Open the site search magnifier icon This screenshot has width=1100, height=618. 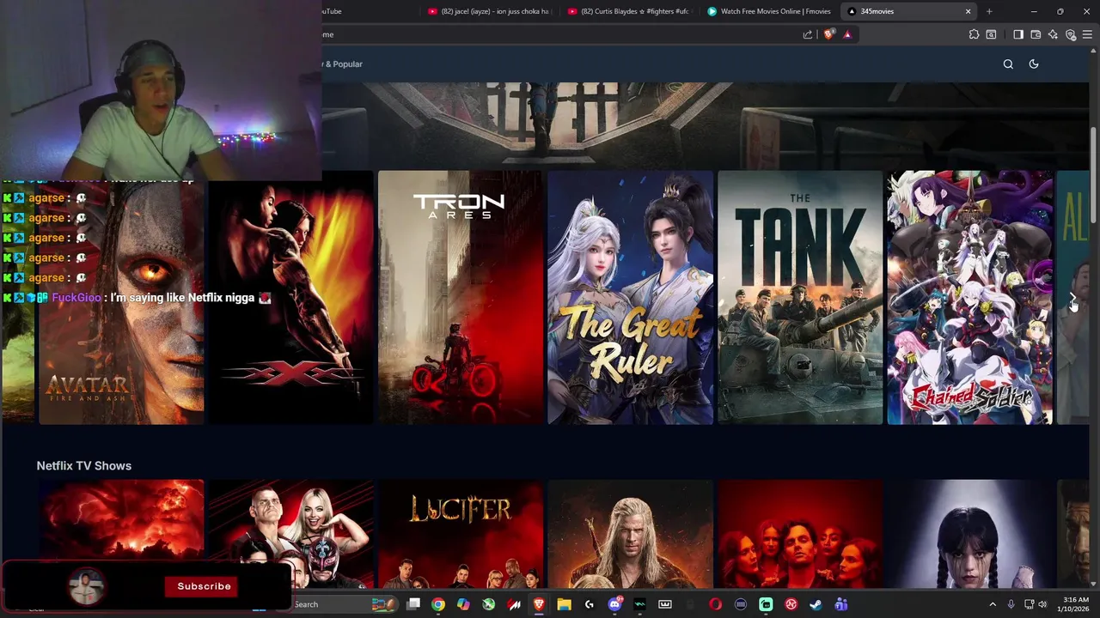[1008, 64]
